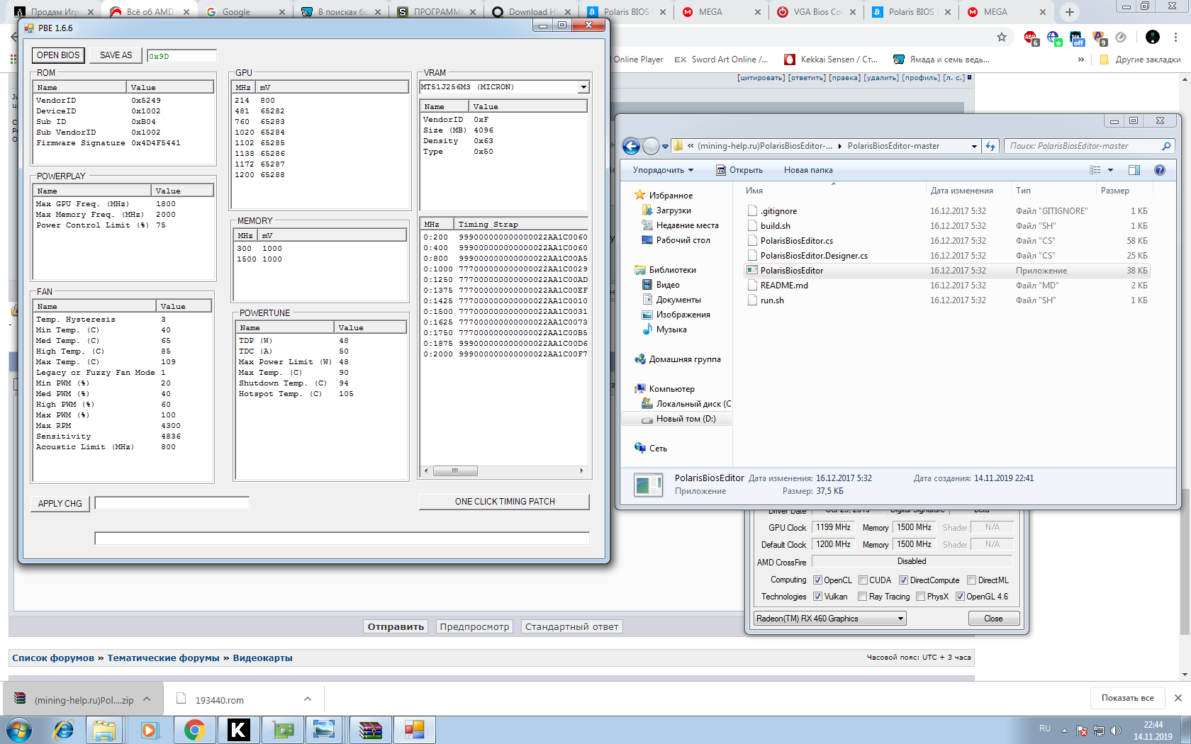Image resolution: width=1191 pixels, height=744 pixels.
Task: Click the Видеокарты breadcrumb link
Action: pyautogui.click(x=262, y=658)
